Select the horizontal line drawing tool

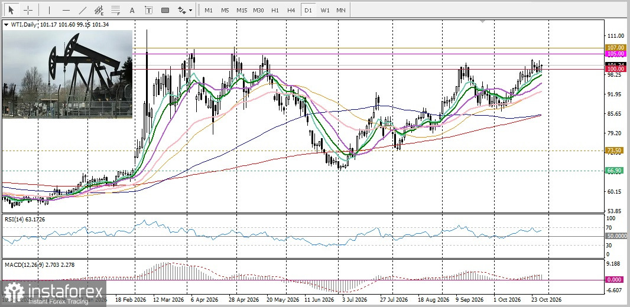[x=66, y=10]
